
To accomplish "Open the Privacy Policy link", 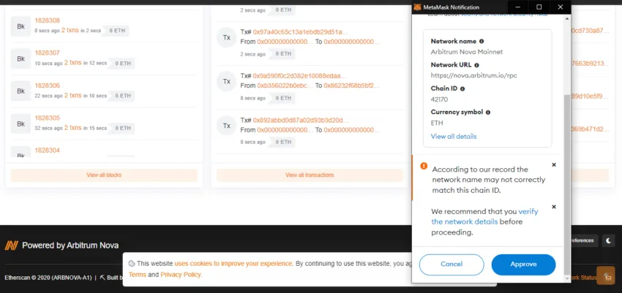I will [181, 275].
